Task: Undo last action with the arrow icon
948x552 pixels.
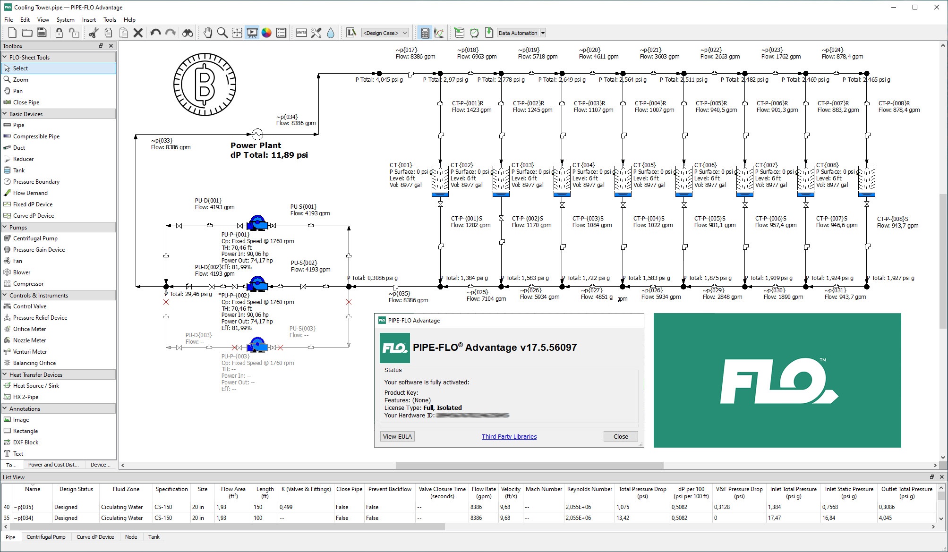Action: point(155,33)
